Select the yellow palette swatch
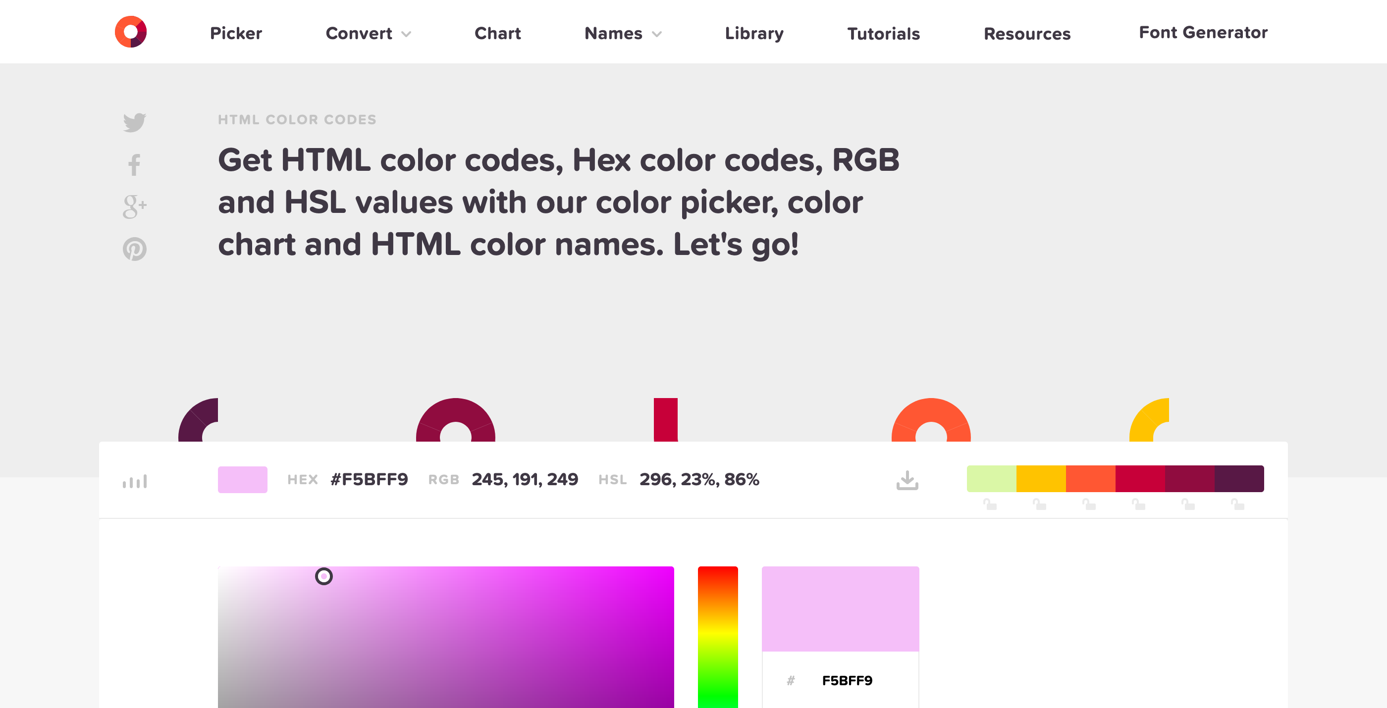 tap(1041, 479)
